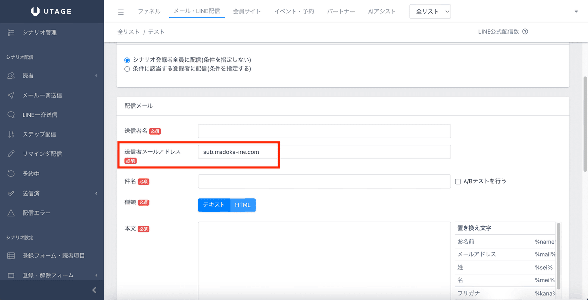Image resolution: width=588 pixels, height=300 pixels.
Task: Click the 登録・解除フォーム form icon
Action: (11, 275)
